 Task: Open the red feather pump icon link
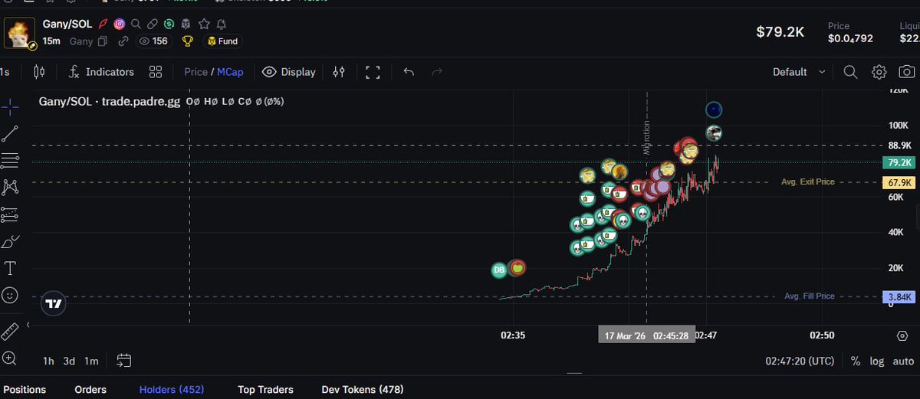(103, 25)
